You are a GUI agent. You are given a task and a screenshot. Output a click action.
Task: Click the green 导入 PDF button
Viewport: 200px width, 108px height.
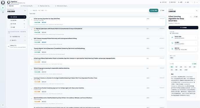[x=154, y=11]
